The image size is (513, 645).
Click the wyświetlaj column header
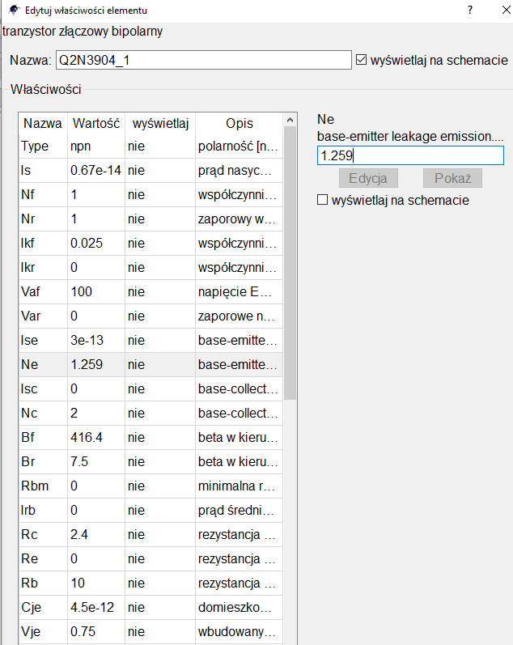click(x=159, y=124)
